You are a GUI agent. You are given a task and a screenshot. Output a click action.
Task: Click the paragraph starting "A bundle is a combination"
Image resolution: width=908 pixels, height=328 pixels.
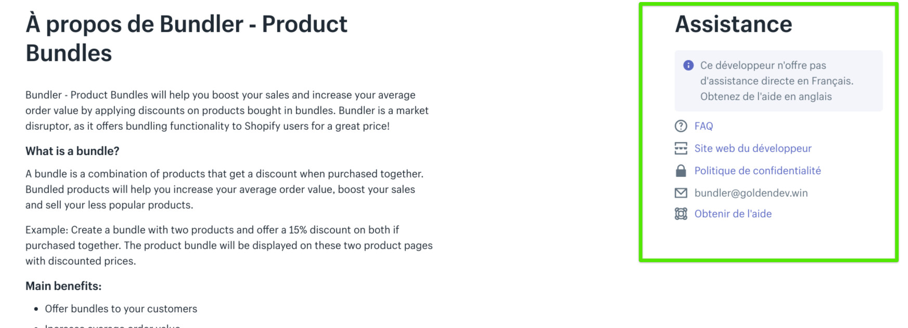coord(224,189)
